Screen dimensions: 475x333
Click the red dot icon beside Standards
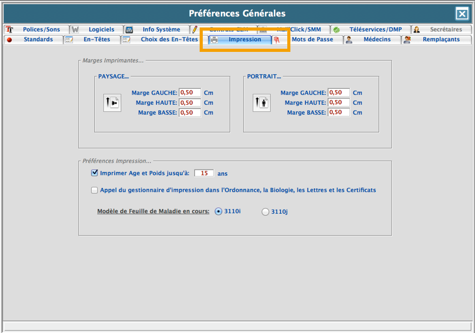coord(9,40)
